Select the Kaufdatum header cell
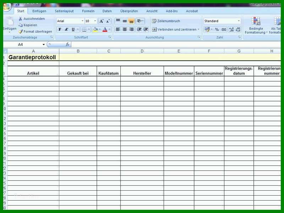284x213 pixels. coord(109,71)
